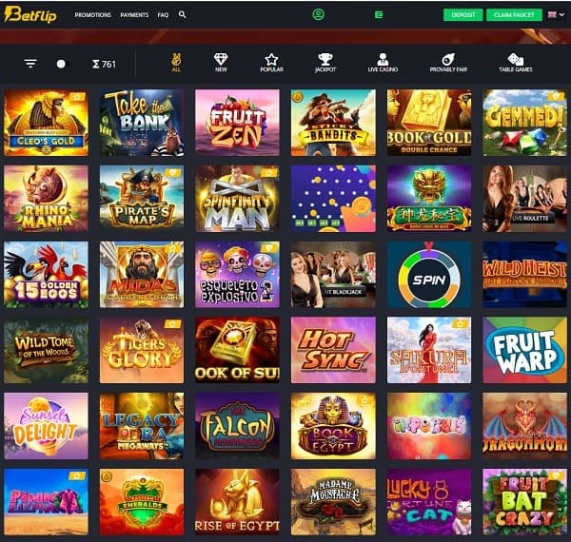Open the FAQ link
The image size is (571, 542).
point(163,15)
